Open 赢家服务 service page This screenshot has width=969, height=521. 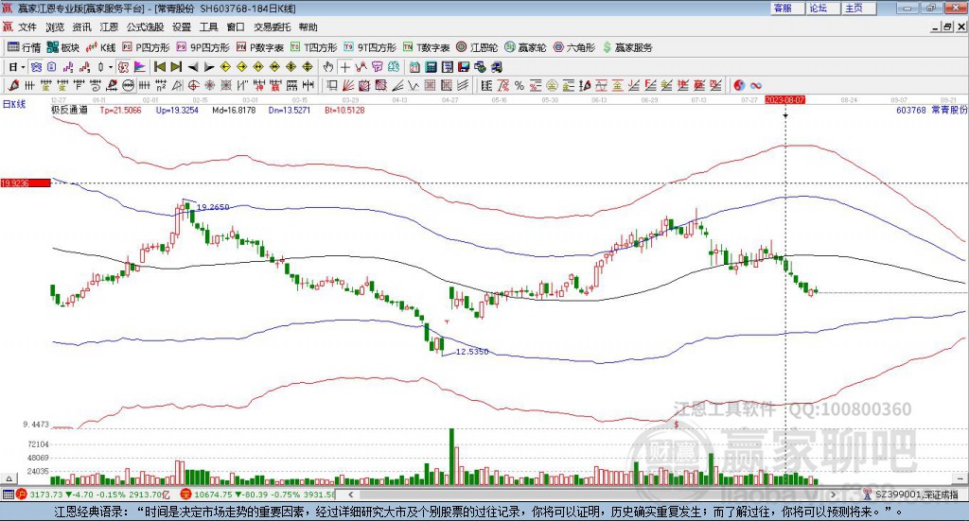click(627, 47)
